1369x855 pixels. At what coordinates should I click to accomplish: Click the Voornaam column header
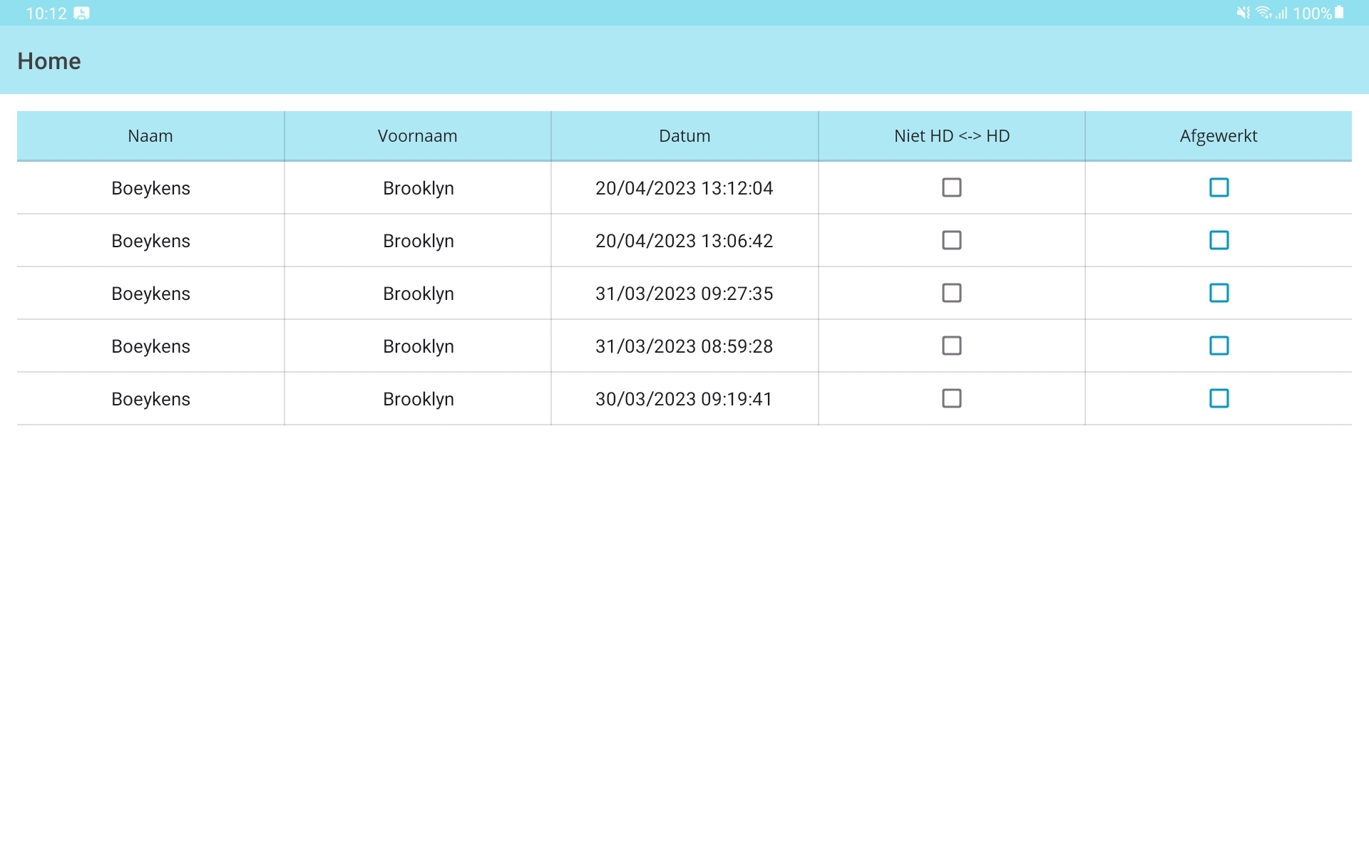418,135
